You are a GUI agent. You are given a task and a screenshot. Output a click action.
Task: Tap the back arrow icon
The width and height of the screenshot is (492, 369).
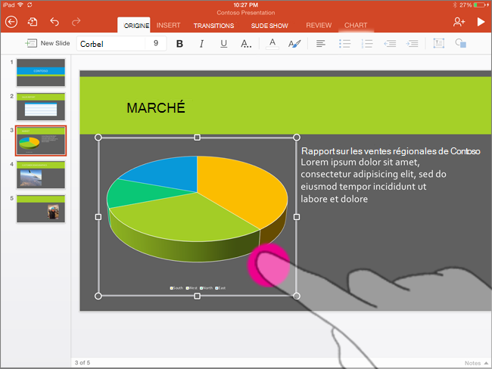pos(11,22)
